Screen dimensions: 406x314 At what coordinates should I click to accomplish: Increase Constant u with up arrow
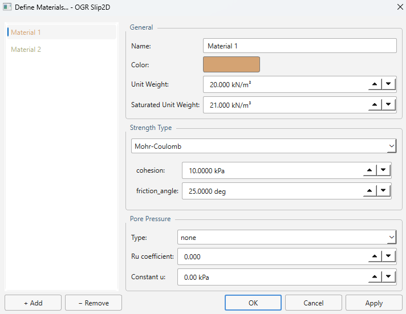coord(375,277)
